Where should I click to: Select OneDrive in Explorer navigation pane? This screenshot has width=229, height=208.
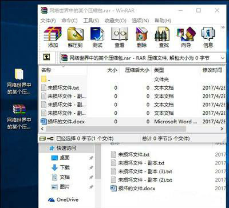[68, 199]
